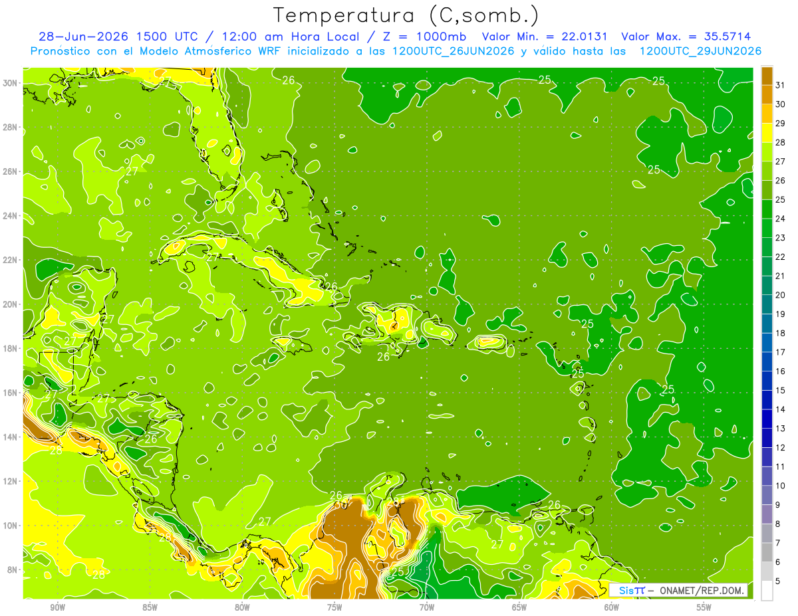Screen dimensions: 798x616
Task: Click the legend value 9
Action: (x=778, y=505)
